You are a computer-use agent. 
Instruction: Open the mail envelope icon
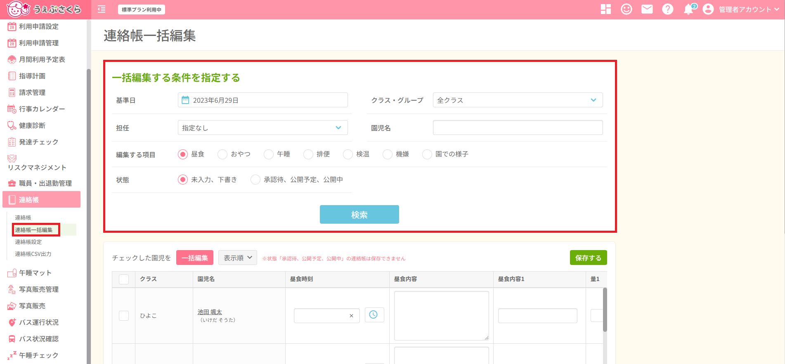click(647, 9)
